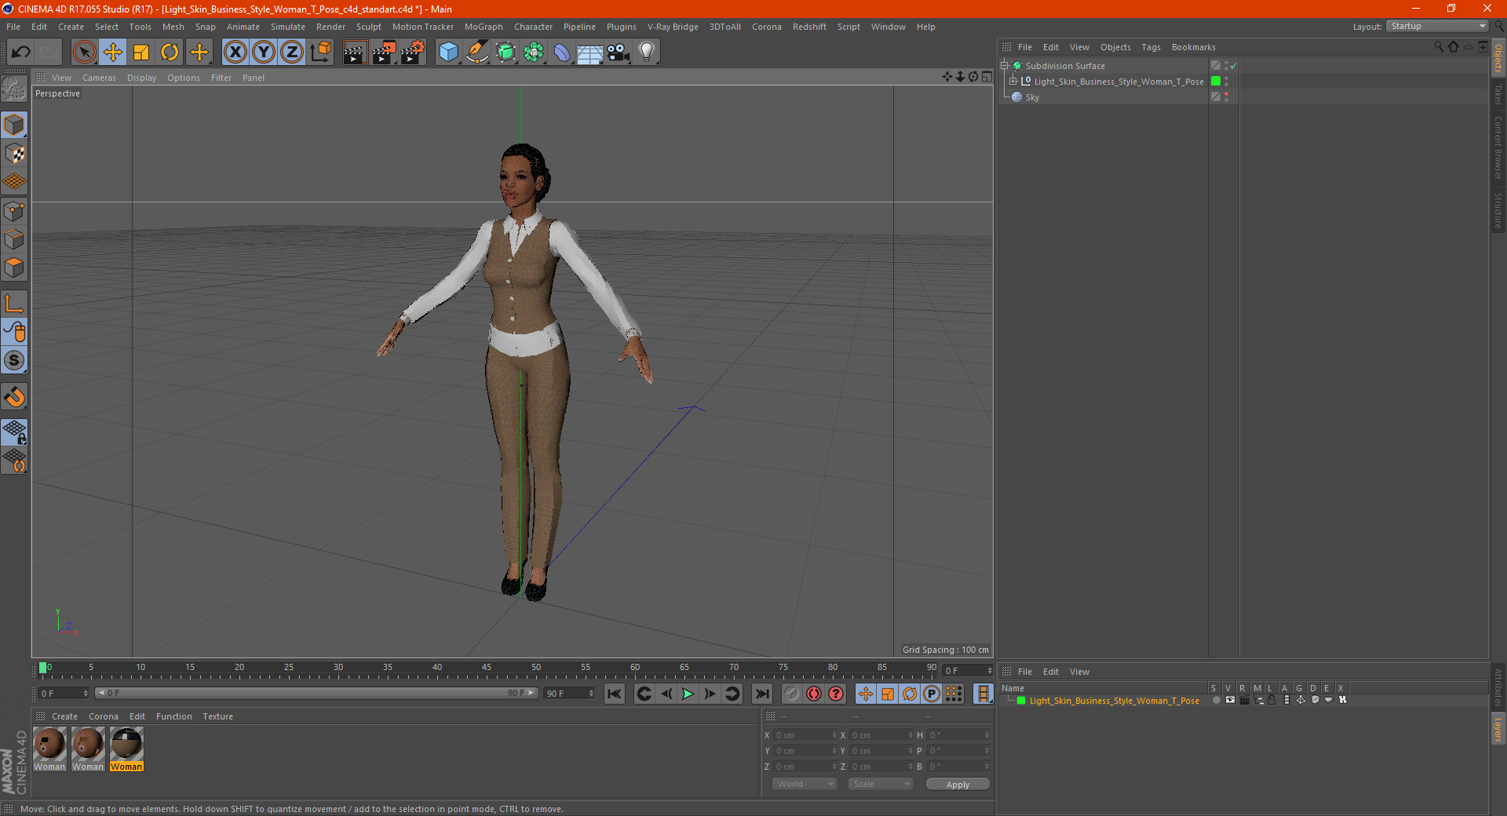Add a Floor environment object
Screen dimensions: 1507x816
point(590,53)
